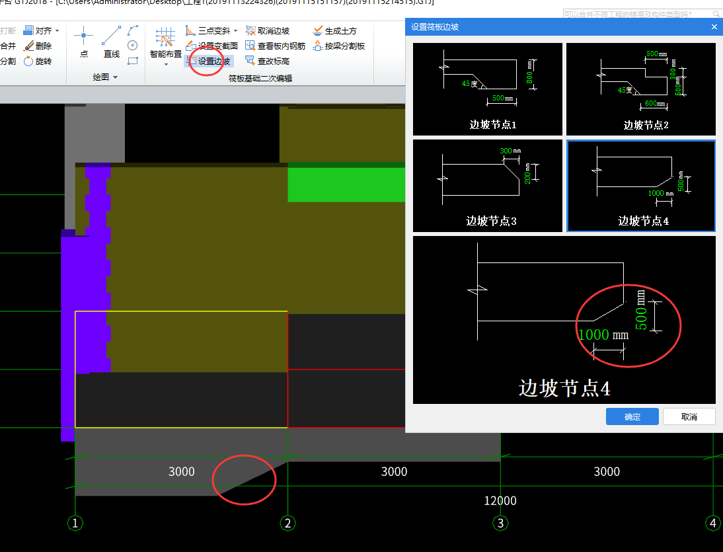Expand 智能布置 dropdown arrow

(x=166, y=64)
